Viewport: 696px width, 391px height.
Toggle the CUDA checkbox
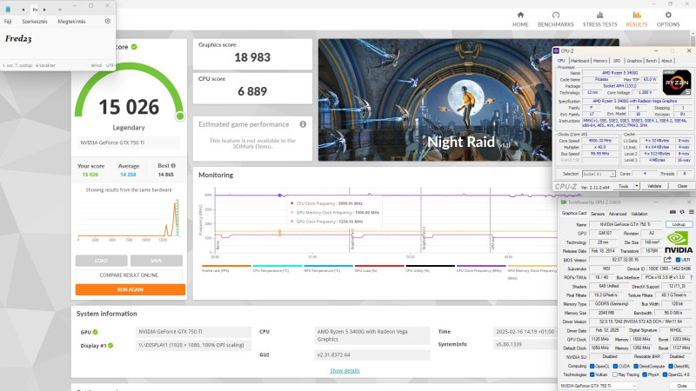615,366
